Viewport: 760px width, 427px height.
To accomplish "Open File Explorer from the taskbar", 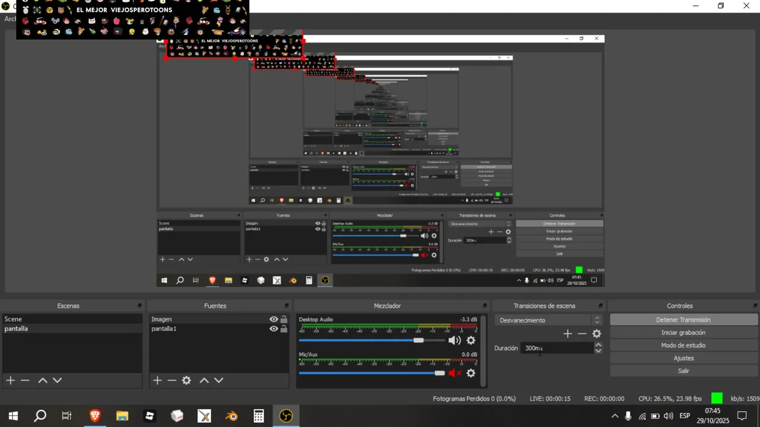I will tap(122, 416).
